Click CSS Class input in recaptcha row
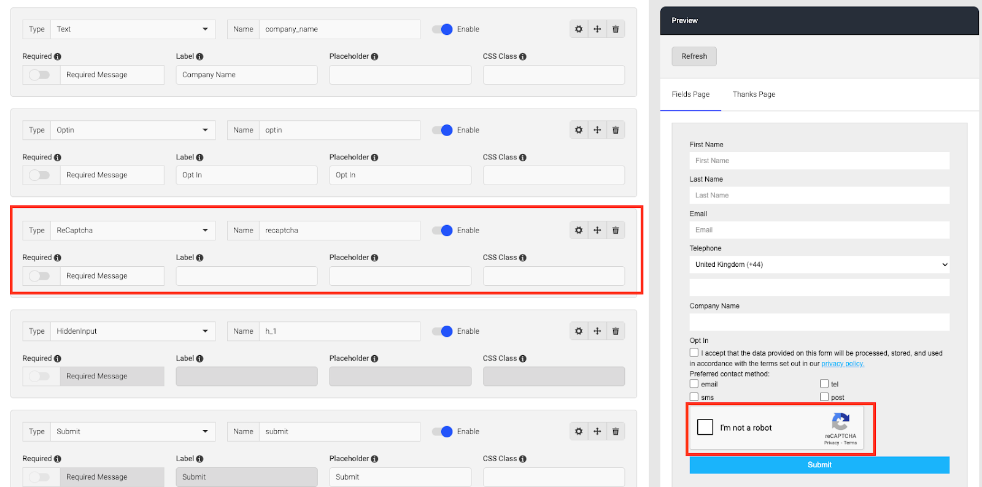 554,276
